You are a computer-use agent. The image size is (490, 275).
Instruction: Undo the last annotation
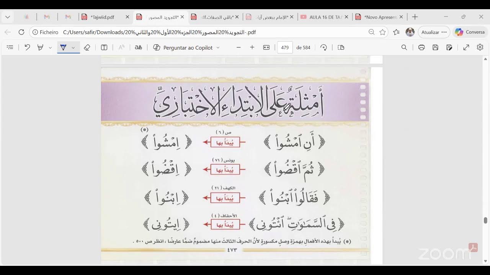27,47
